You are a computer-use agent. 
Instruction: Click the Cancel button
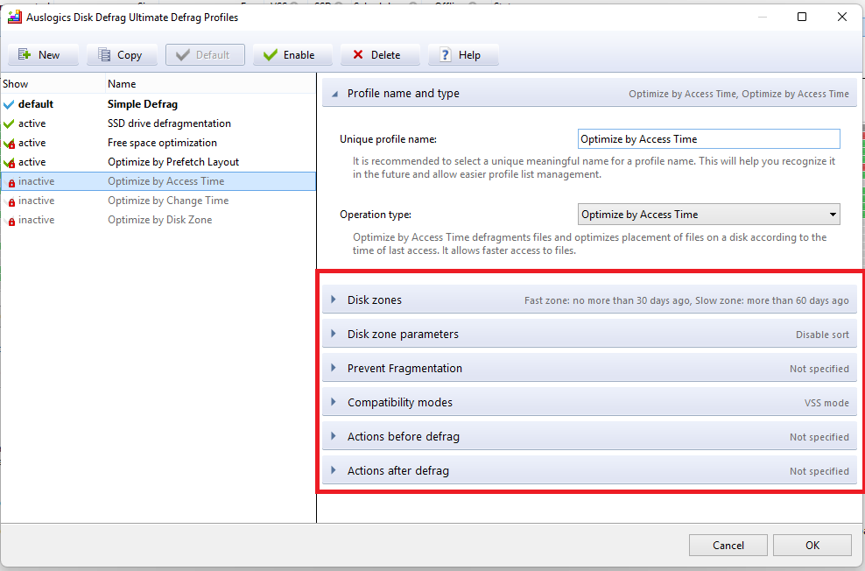coord(728,545)
